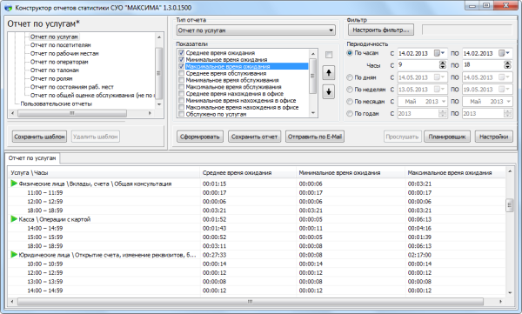Image resolution: width=522 pixels, height=314 pixels.
Task: Expand 'Физические лица \ Вклады, счета' green triangle
Action: 14,184
